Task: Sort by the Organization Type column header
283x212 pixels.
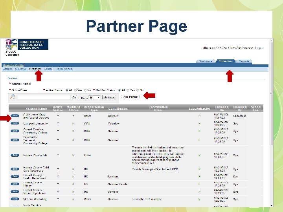Action: pyautogui.click(x=94, y=108)
